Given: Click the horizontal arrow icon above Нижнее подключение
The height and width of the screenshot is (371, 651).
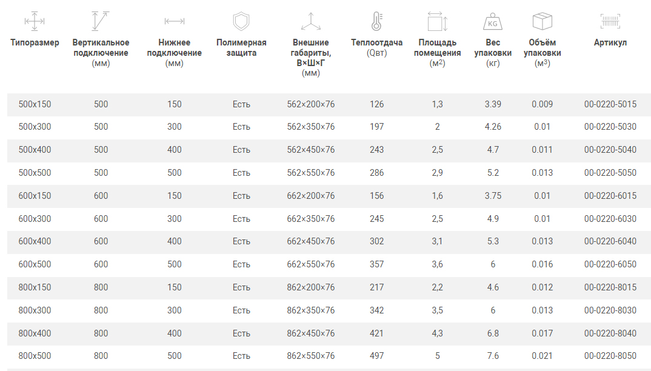Looking at the screenshot, I should click(174, 22).
